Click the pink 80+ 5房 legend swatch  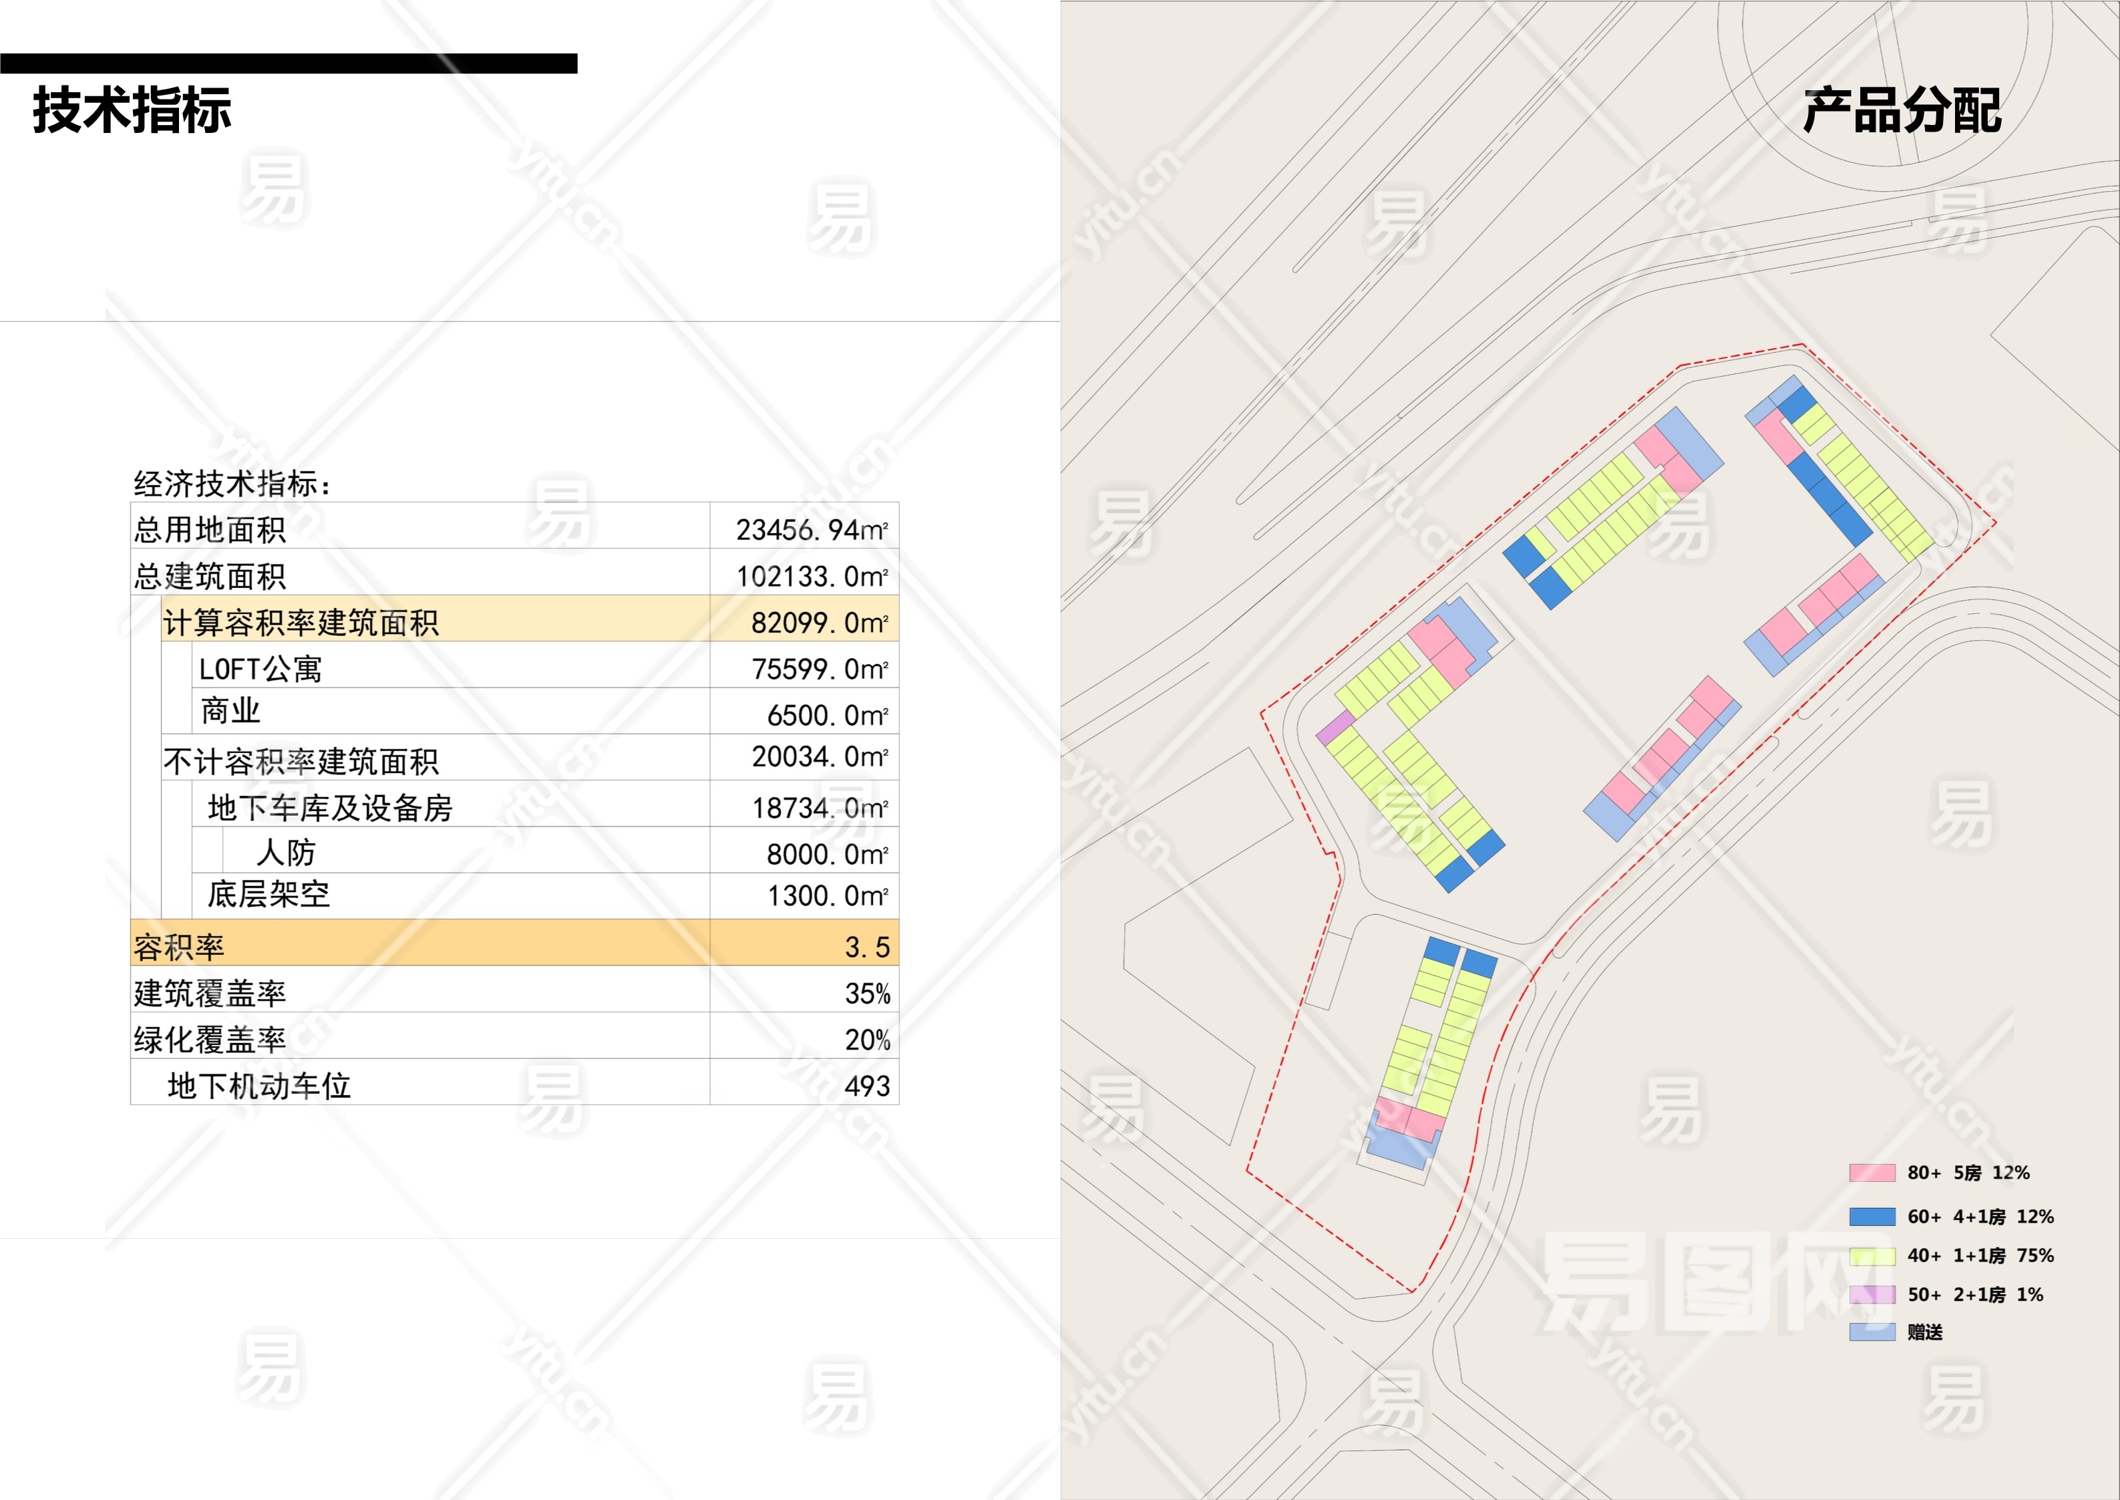pyautogui.click(x=1872, y=1173)
